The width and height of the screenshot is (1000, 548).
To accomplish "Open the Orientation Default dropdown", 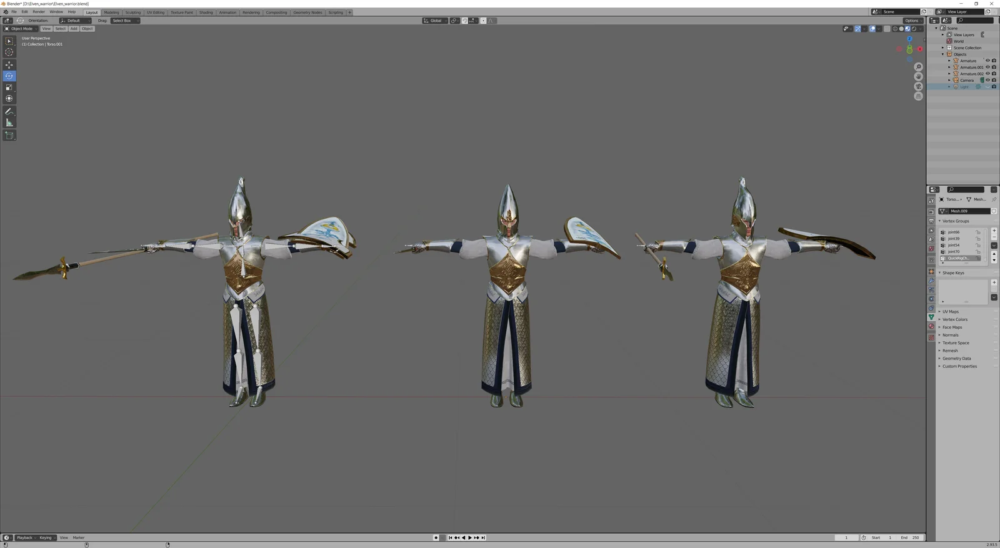I will tap(75, 21).
